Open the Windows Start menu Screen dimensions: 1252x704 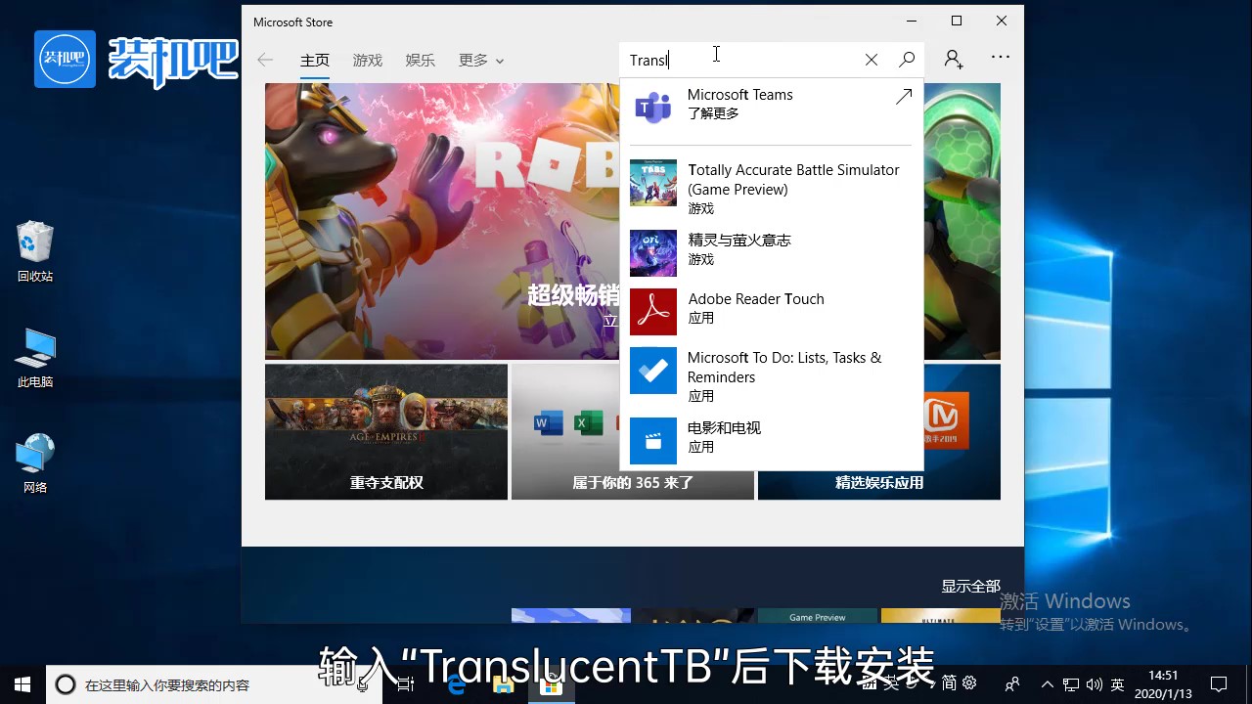click(22, 684)
